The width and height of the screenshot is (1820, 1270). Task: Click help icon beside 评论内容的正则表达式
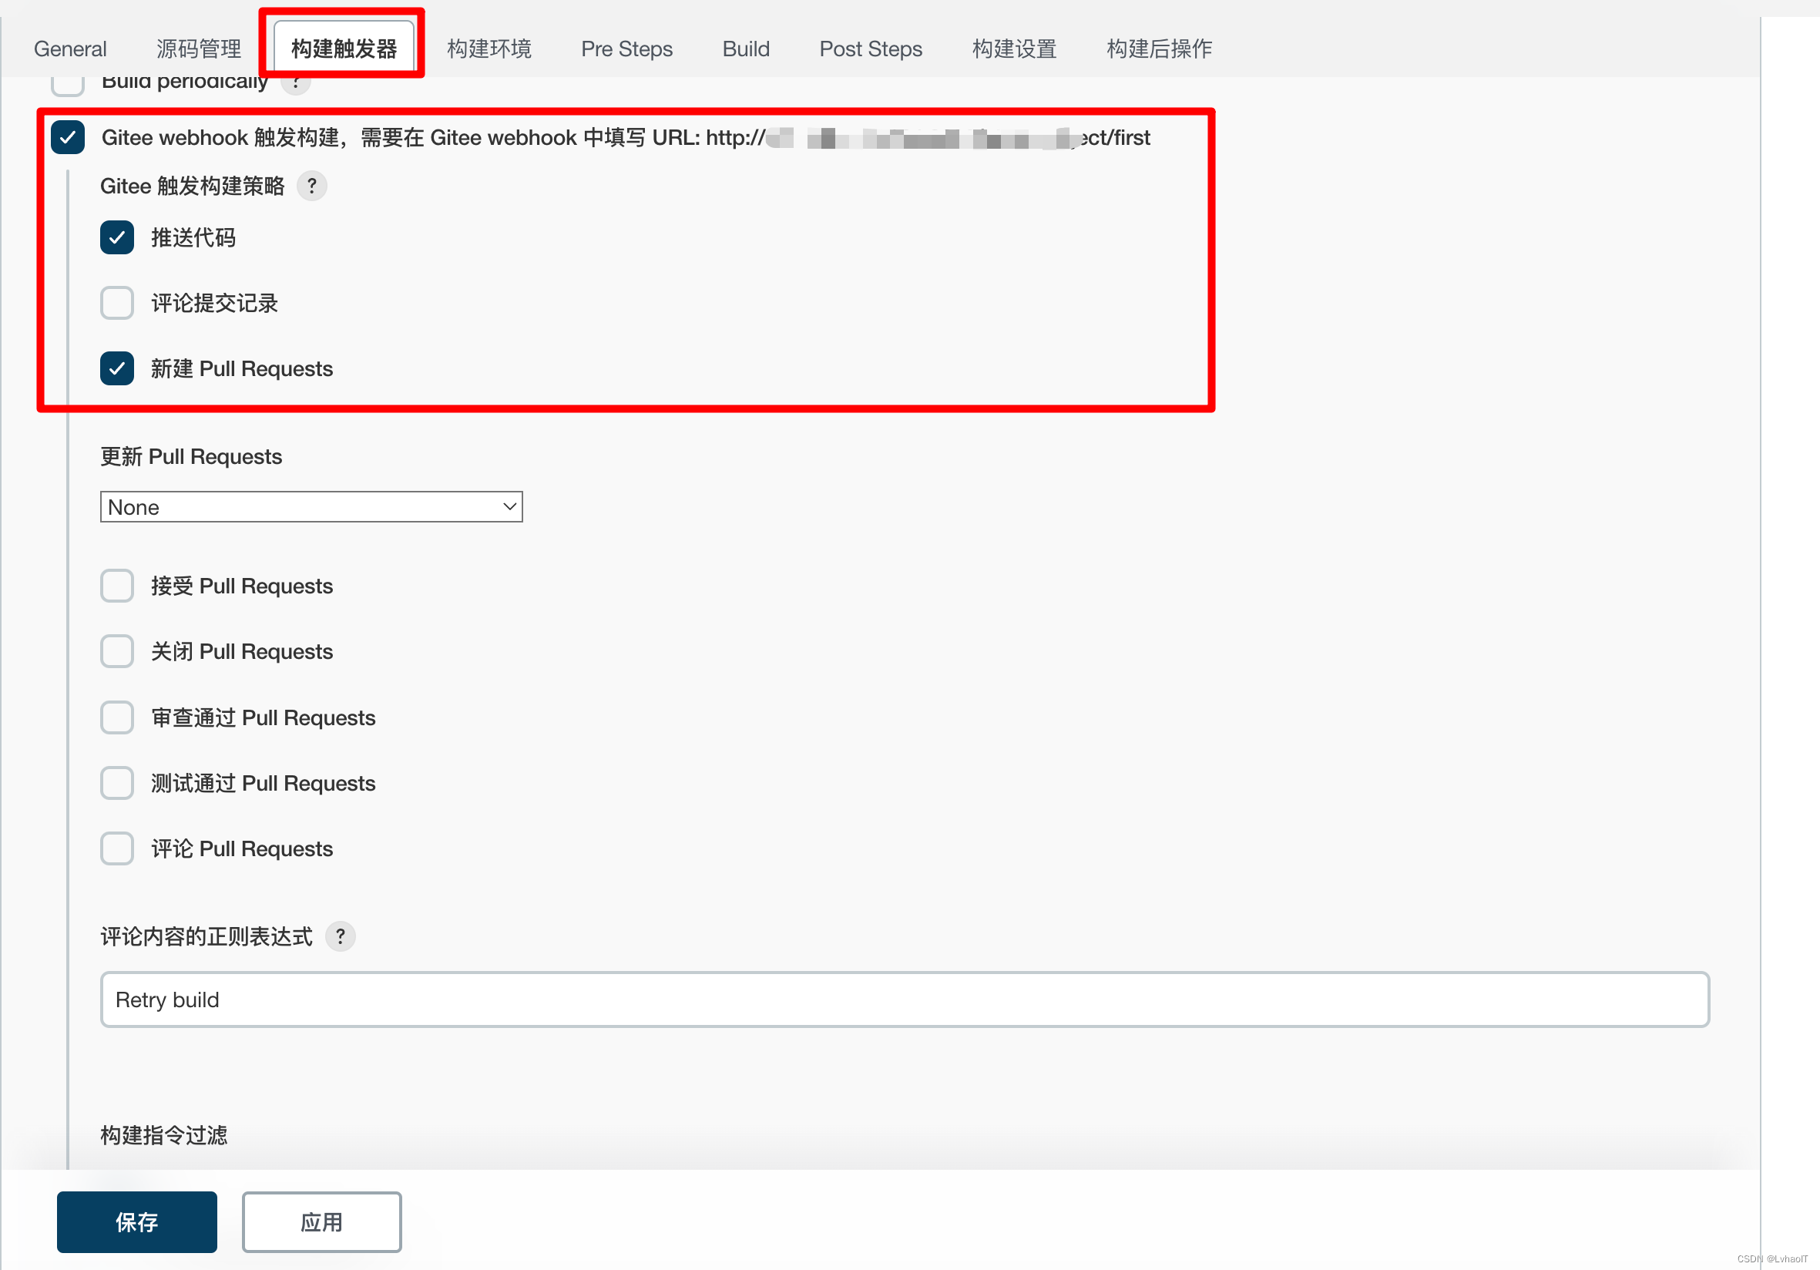click(x=340, y=936)
